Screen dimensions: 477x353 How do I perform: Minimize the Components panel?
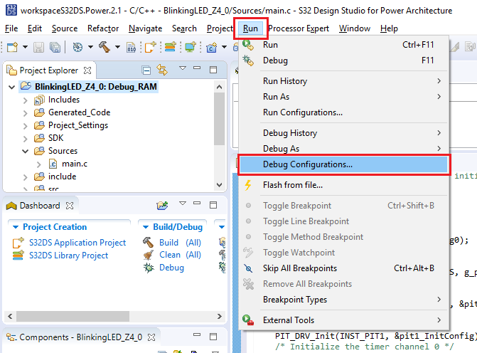[x=197, y=334]
